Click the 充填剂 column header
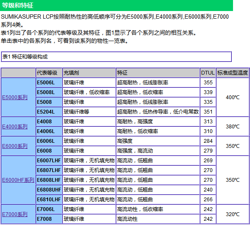250x225 pixels. (89, 73)
